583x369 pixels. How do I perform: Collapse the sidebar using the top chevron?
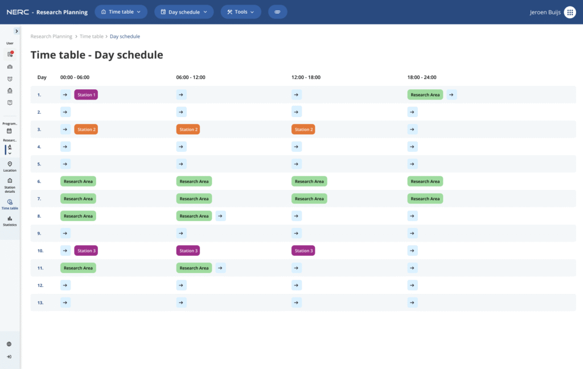[15, 32]
